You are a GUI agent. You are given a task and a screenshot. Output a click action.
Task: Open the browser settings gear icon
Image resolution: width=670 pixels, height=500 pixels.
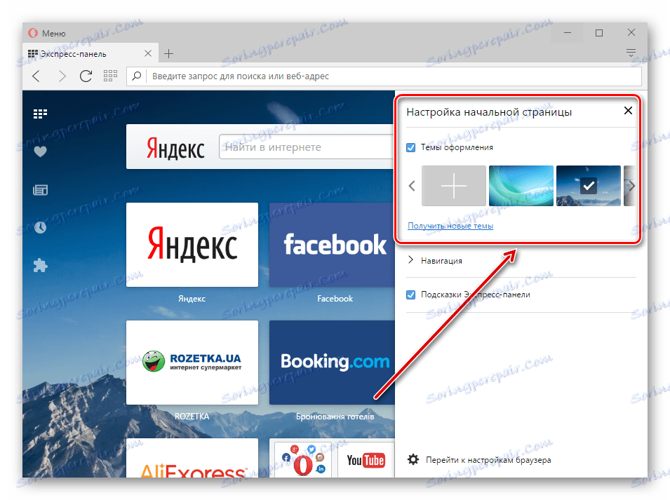click(413, 459)
